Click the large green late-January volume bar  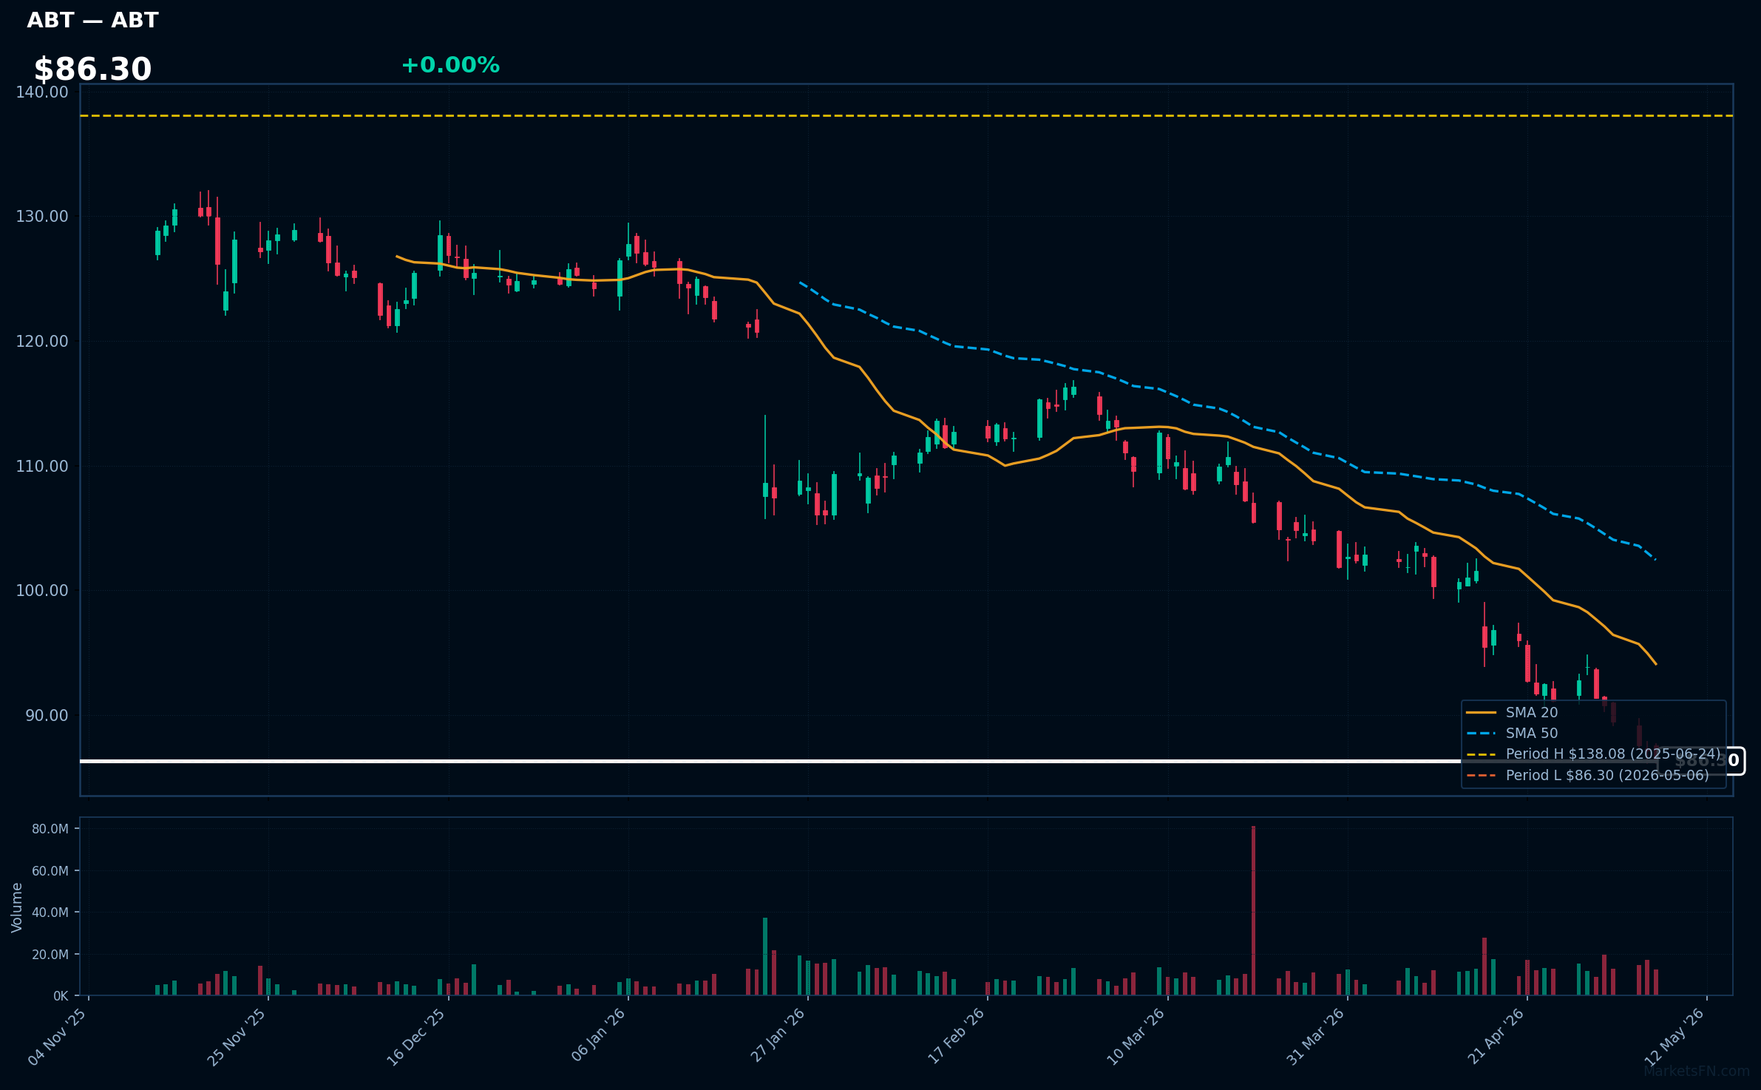765,956
